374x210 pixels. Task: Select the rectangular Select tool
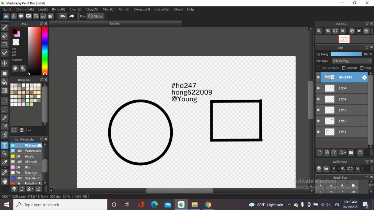point(4,101)
